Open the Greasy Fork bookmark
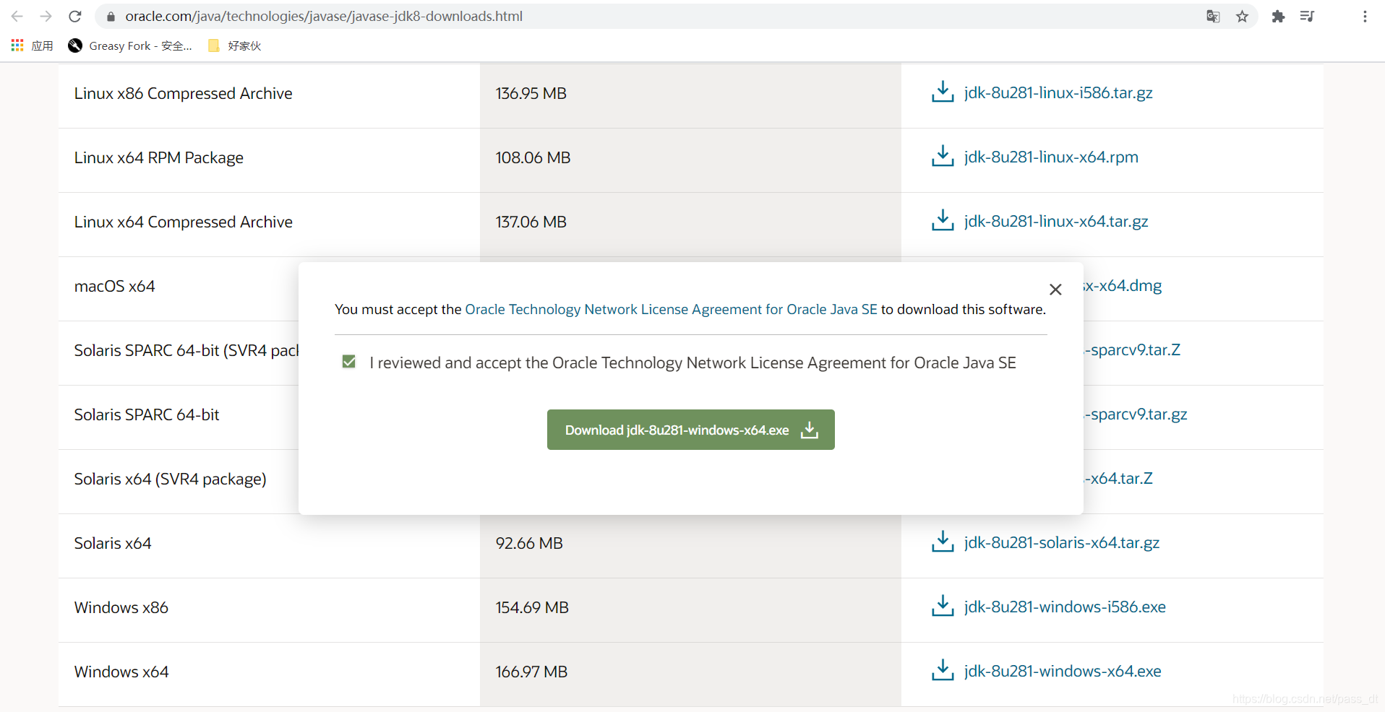 (130, 45)
